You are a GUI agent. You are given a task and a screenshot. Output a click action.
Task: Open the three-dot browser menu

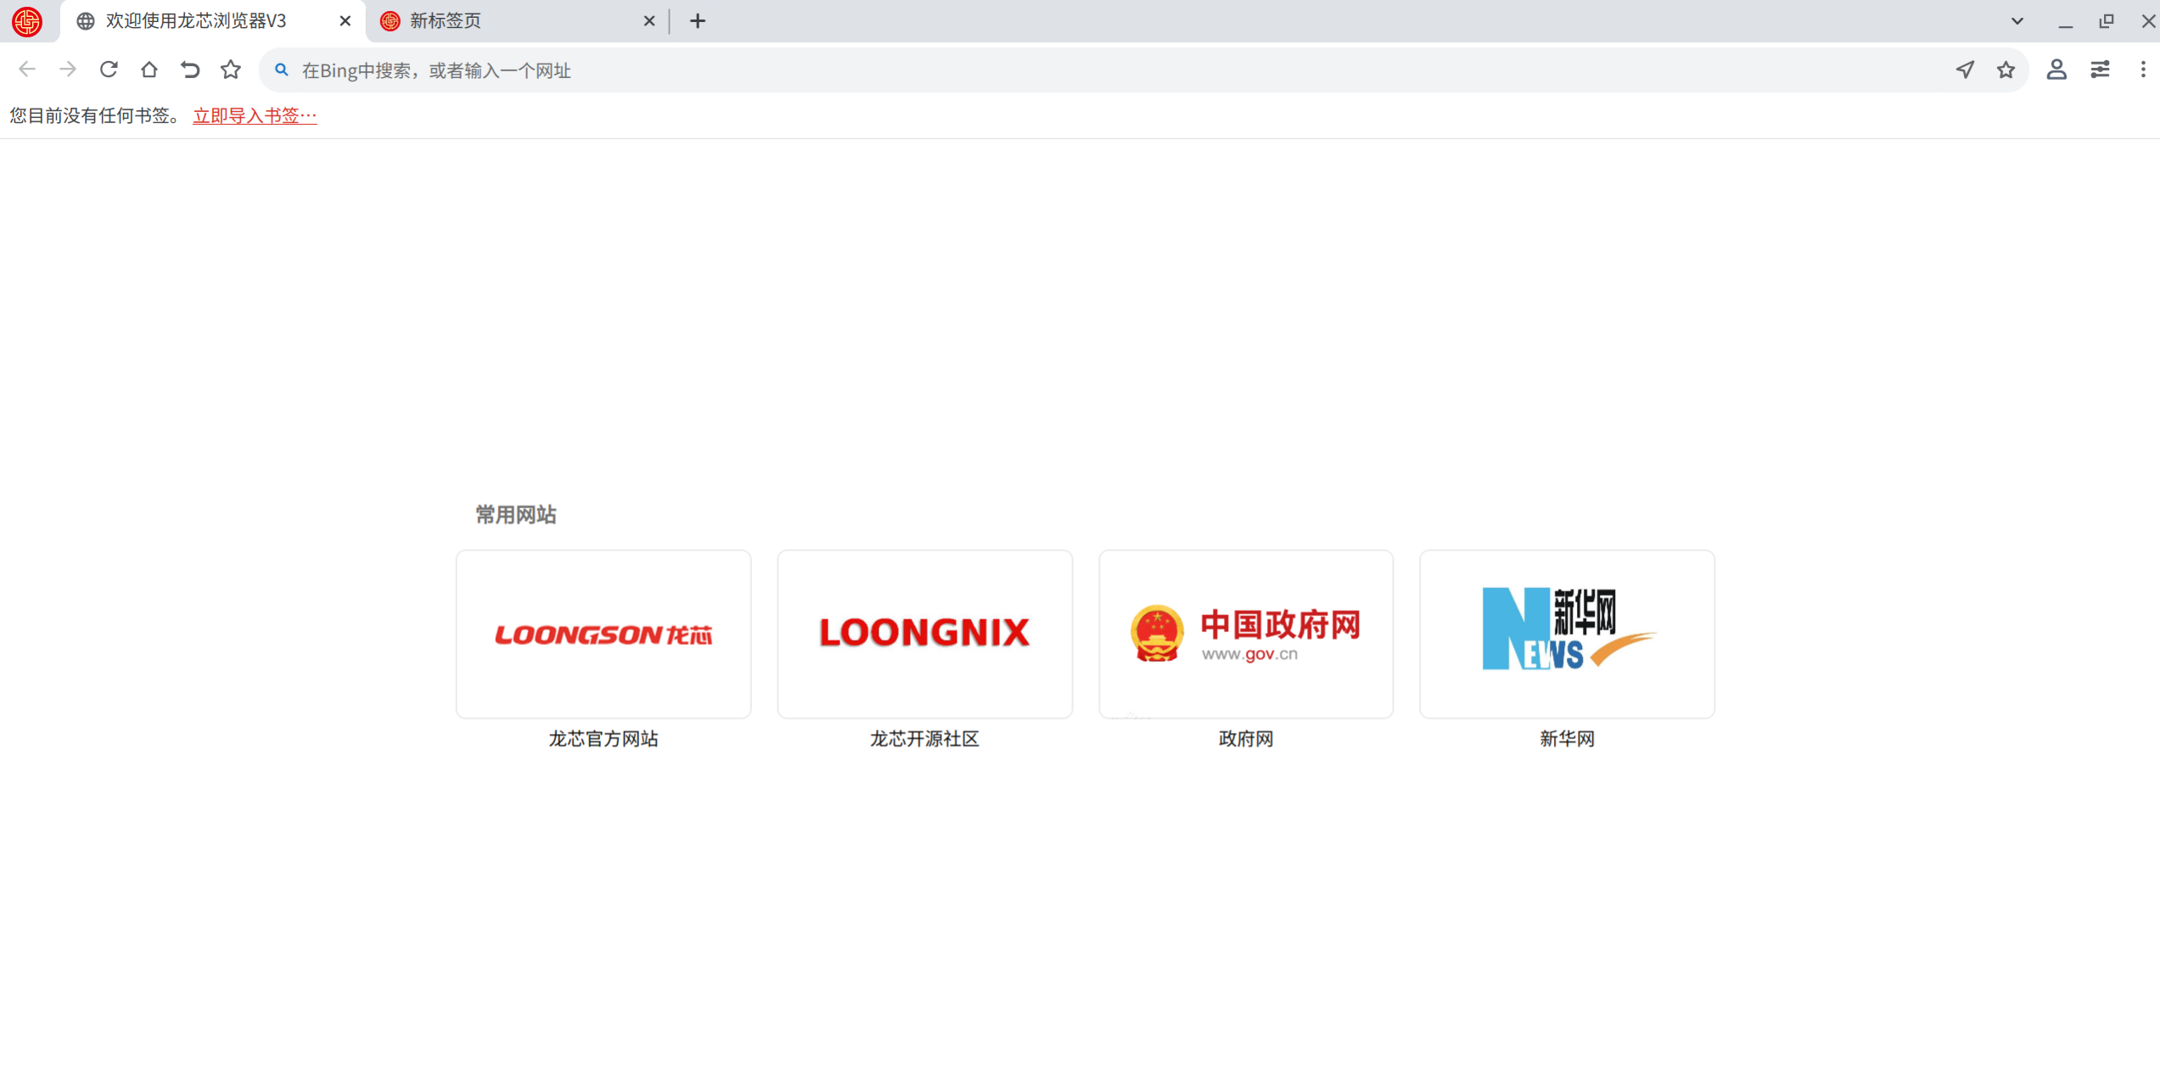coord(2143,70)
